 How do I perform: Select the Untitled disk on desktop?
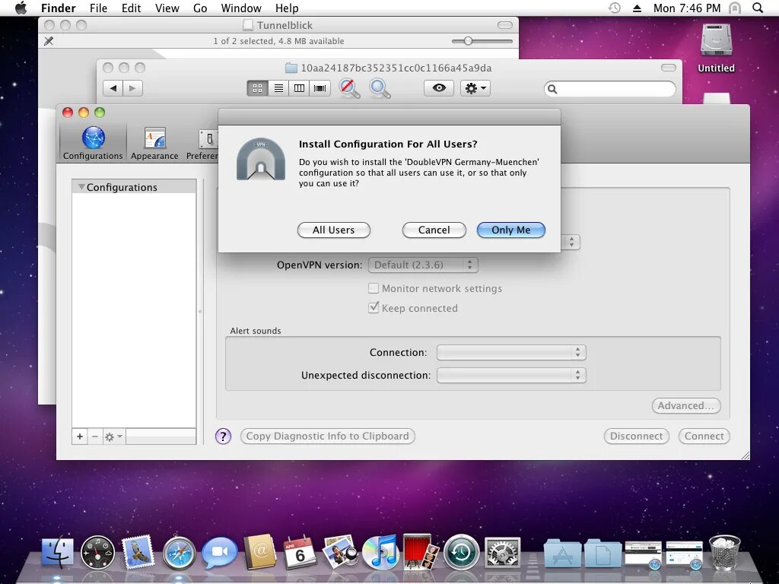(716, 48)
